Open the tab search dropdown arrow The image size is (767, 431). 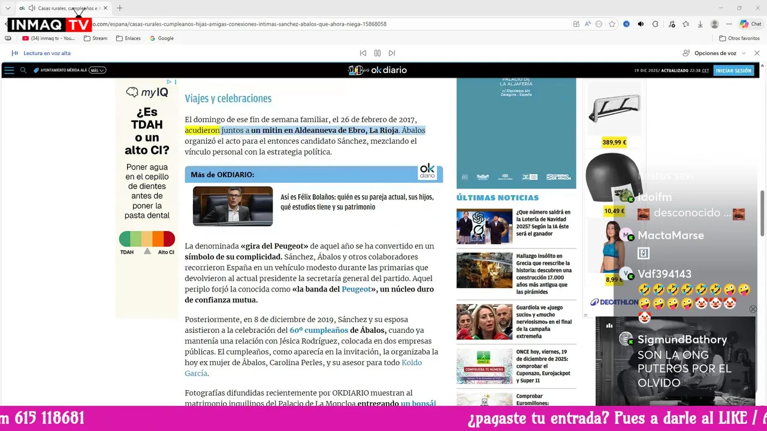pyautogui.click(x=8, y=8)
